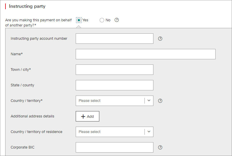Add additional address details
The width and height of the screenshot is (232, 156).
pos(88,116)
